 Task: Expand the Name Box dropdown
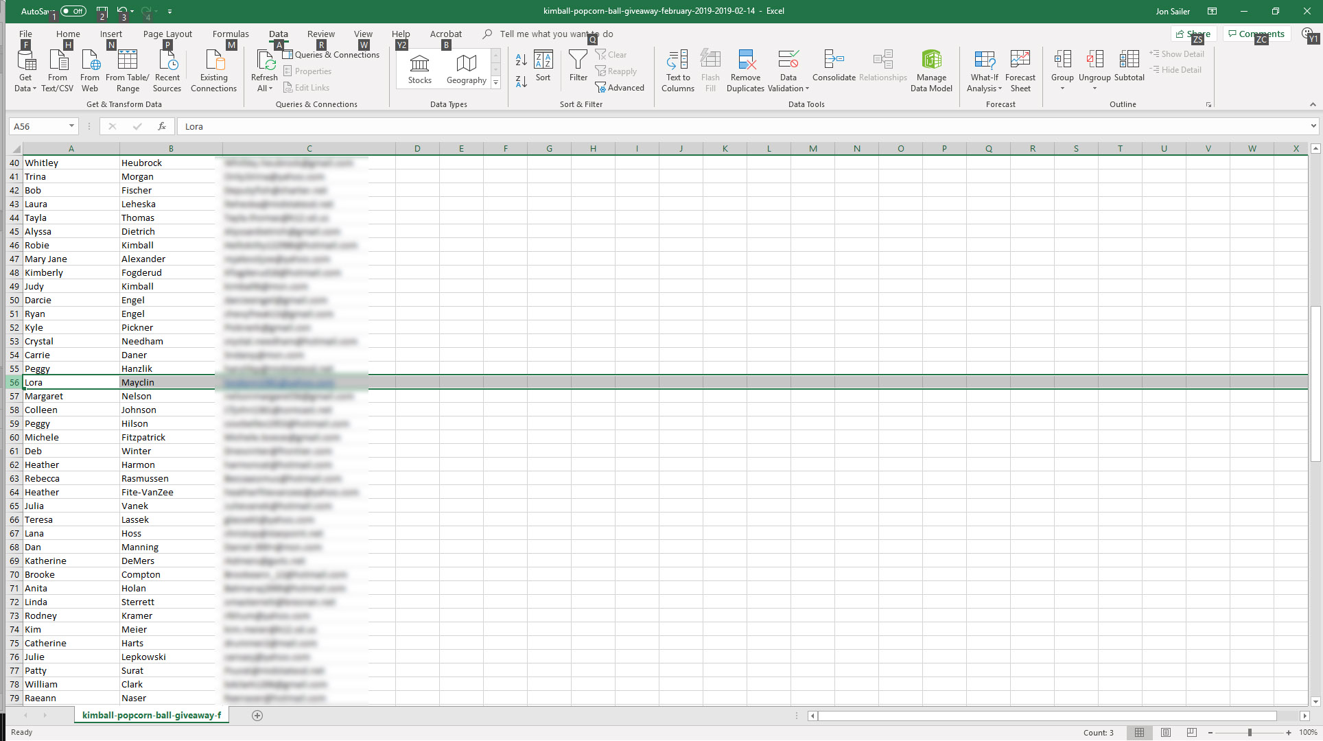pos(71,126)
